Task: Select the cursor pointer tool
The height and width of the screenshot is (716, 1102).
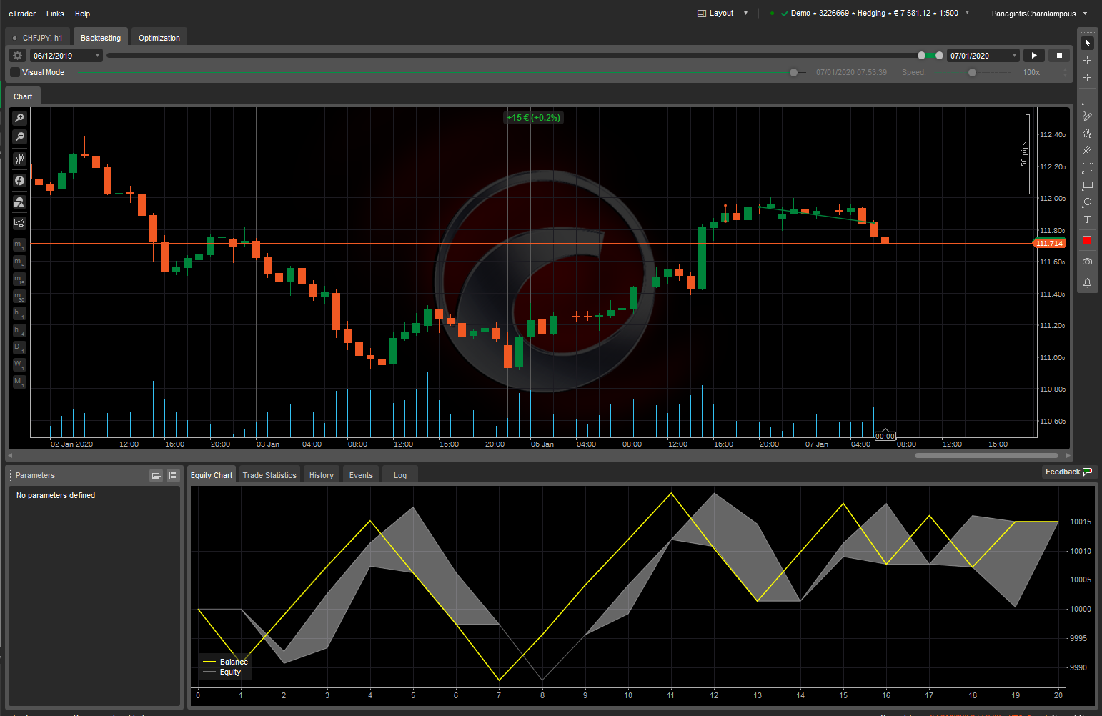Action: coord(1087,44)
